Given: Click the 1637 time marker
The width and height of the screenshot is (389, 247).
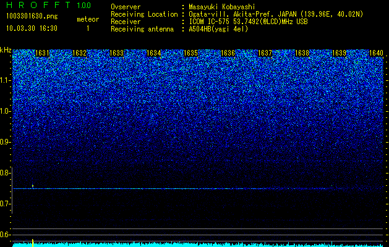Looking at the screenshot, I should (265, 53).
